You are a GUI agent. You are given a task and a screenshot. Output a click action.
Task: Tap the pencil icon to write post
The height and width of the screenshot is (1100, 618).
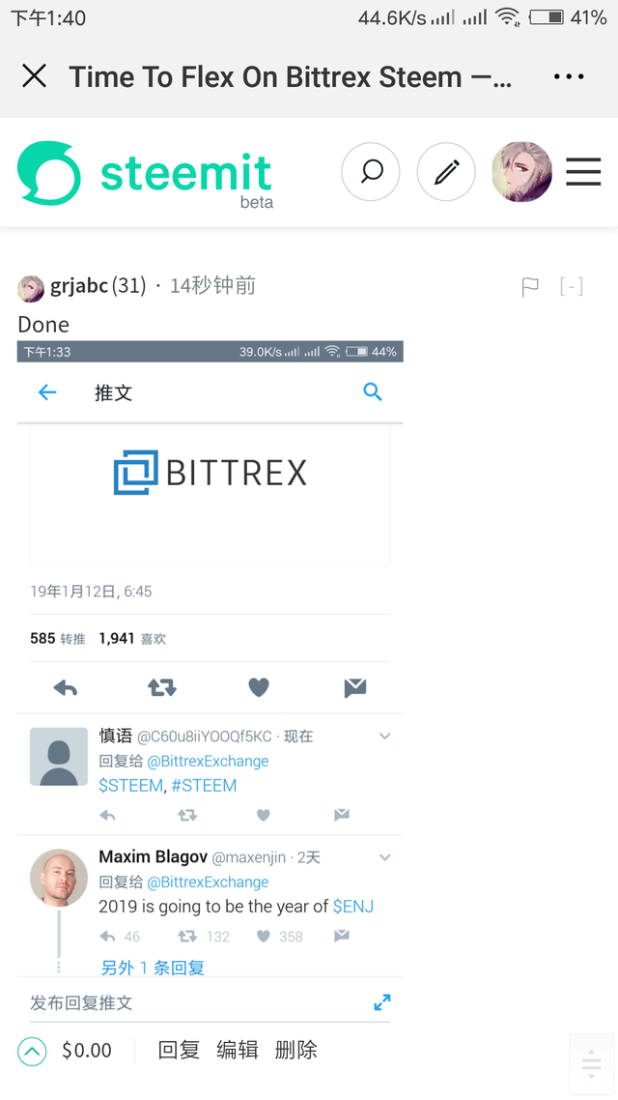[x=446, y=172]
